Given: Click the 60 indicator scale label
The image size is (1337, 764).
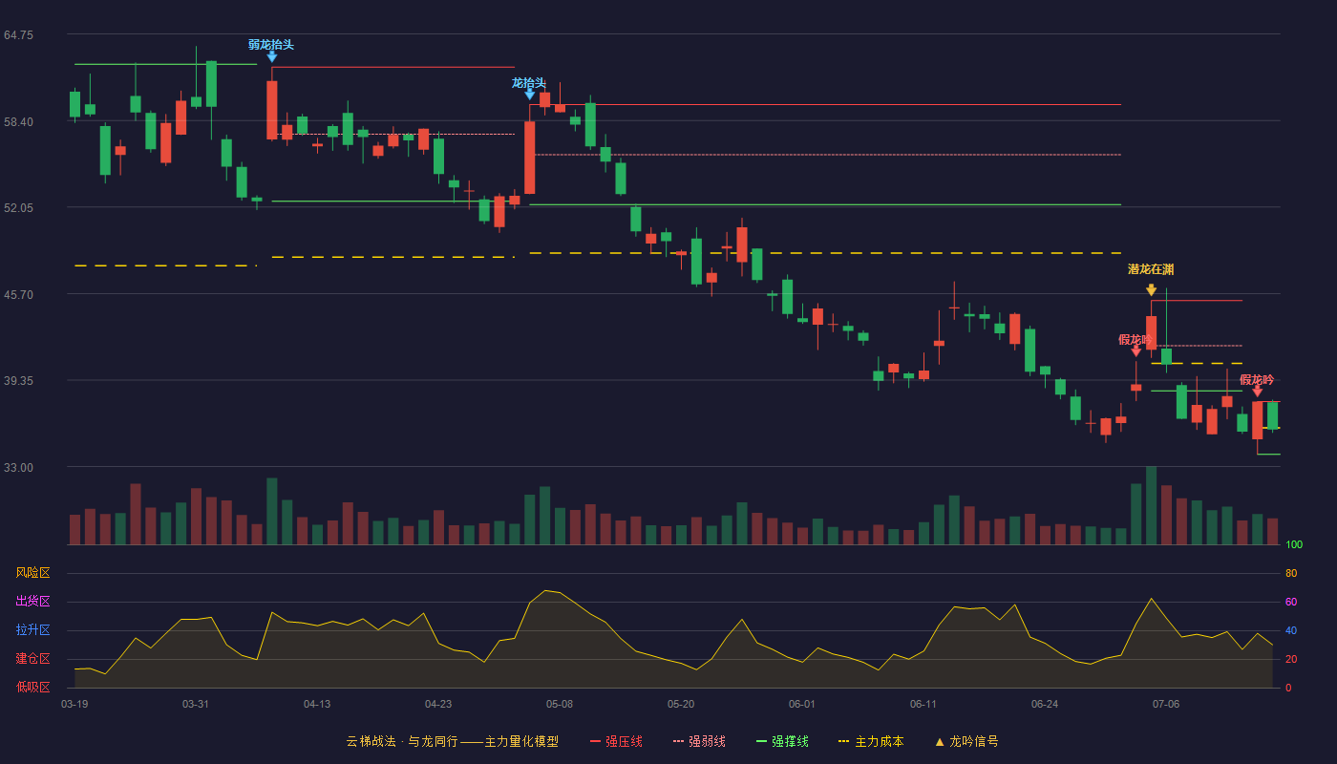Looking at the screenshot, I should [x=1291, y=603].
